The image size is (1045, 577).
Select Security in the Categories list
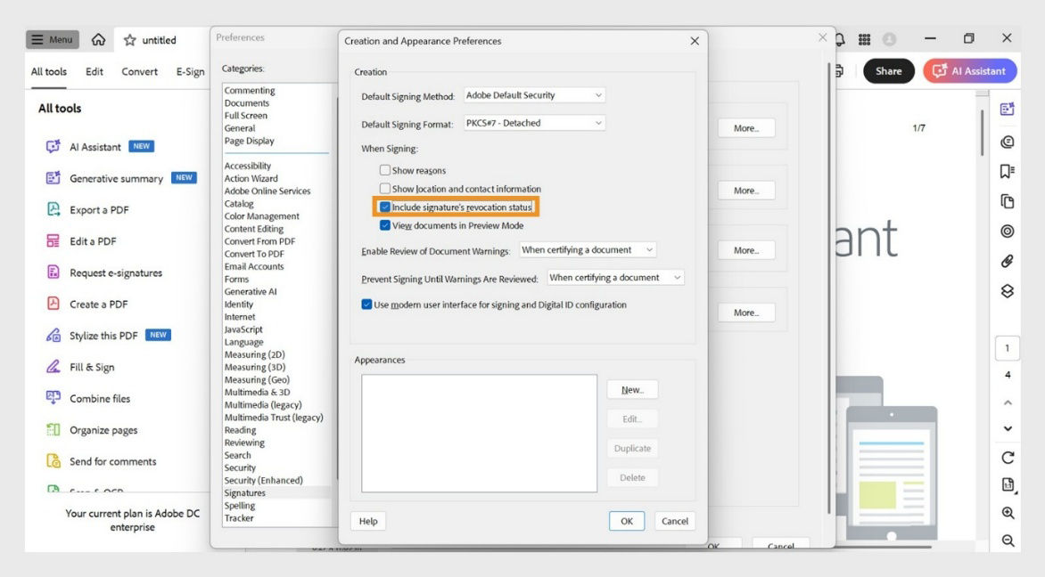(239, 467)
